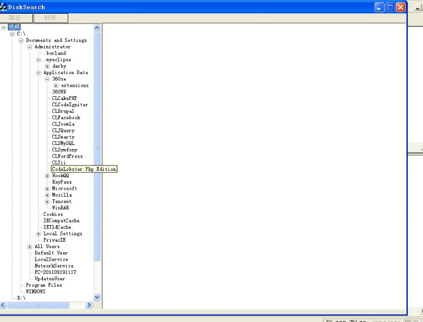Select the IETldCache folder
Screen dimensions: 423x322
point(57,227)
